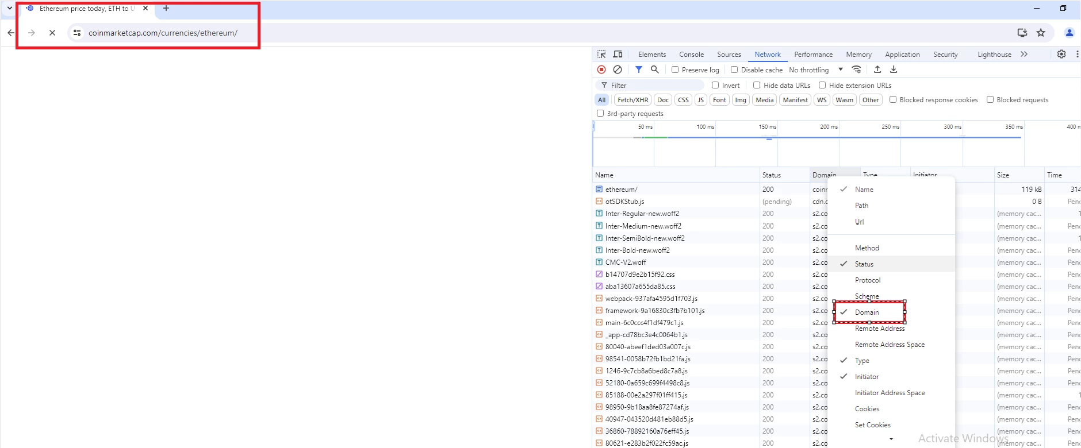Open DevTools customize three-dot menu

click(1077, 54)
